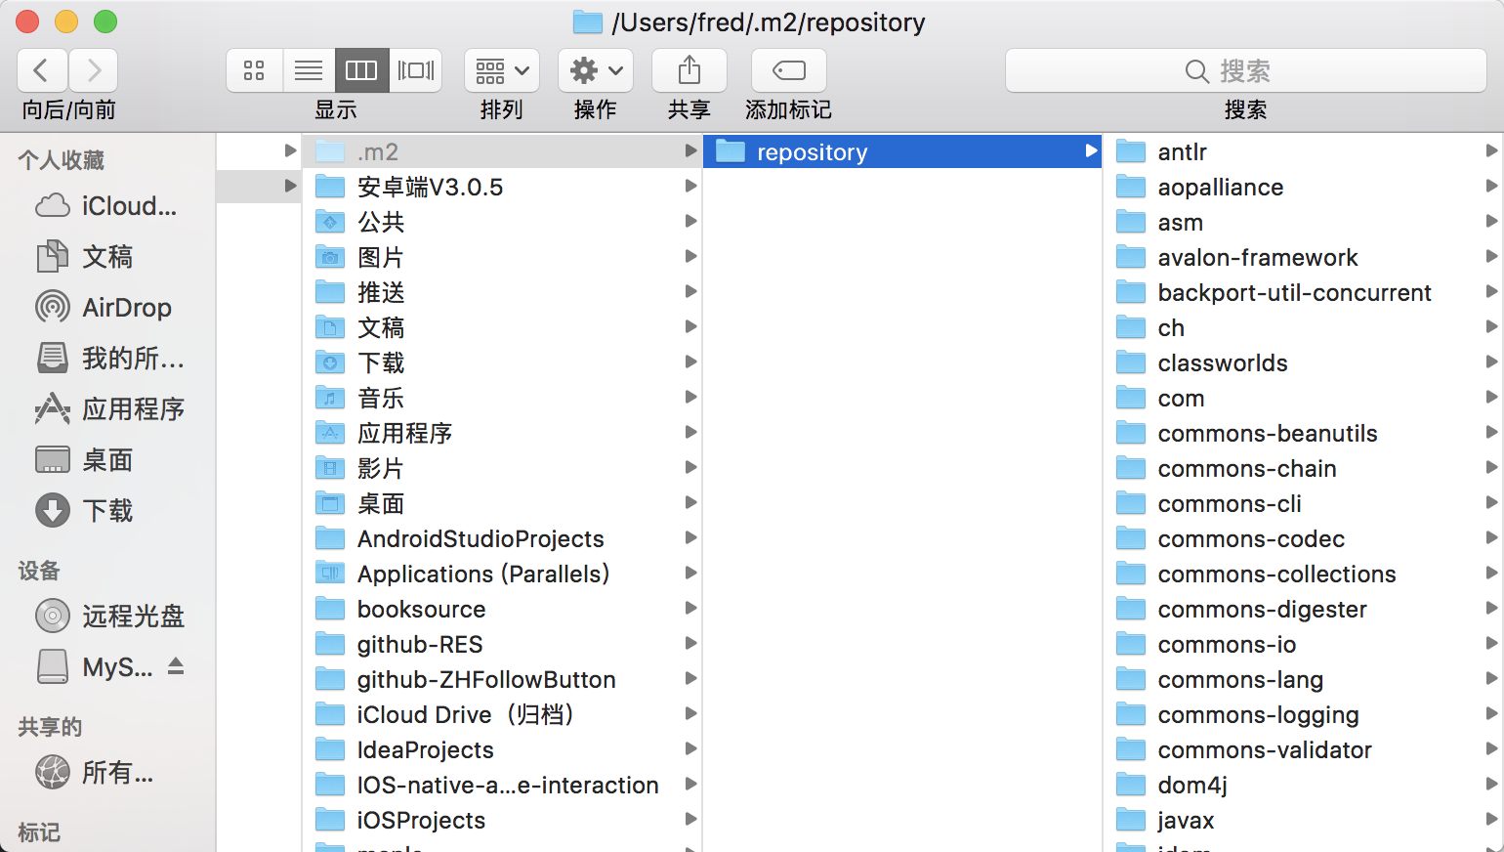The width and height of the screenshot is (1504, 852).
Task: Open AirDrop in the sidebar
Action: click(x=107, y=308)
